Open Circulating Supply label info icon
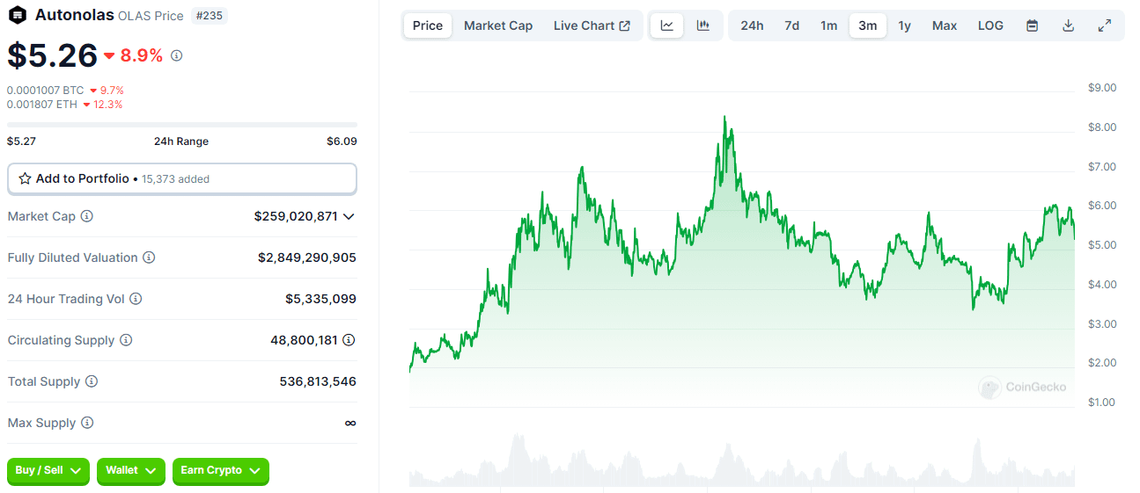1140x493 pixels. pyautogui.click(x=126, y=340)
